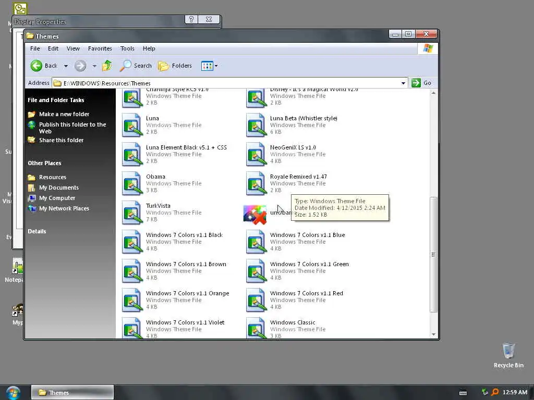Open the Favorites menu
Screen dimensions: 534x400
coord(100,48)
